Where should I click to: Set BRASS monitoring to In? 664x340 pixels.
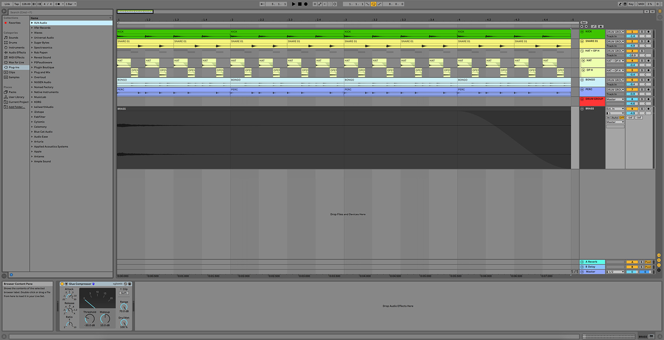click(608, 118)
